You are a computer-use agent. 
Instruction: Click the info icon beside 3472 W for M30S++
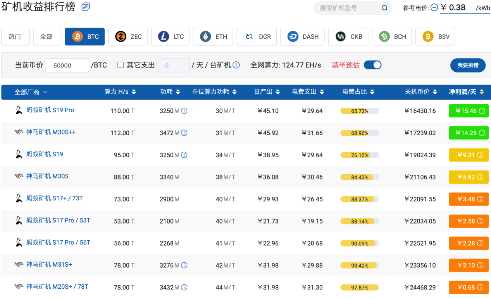pyautogui.click(x=184, y=133)
